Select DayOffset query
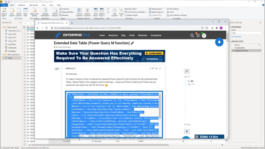This screenshot has width=265, height=149. (12, 44)
